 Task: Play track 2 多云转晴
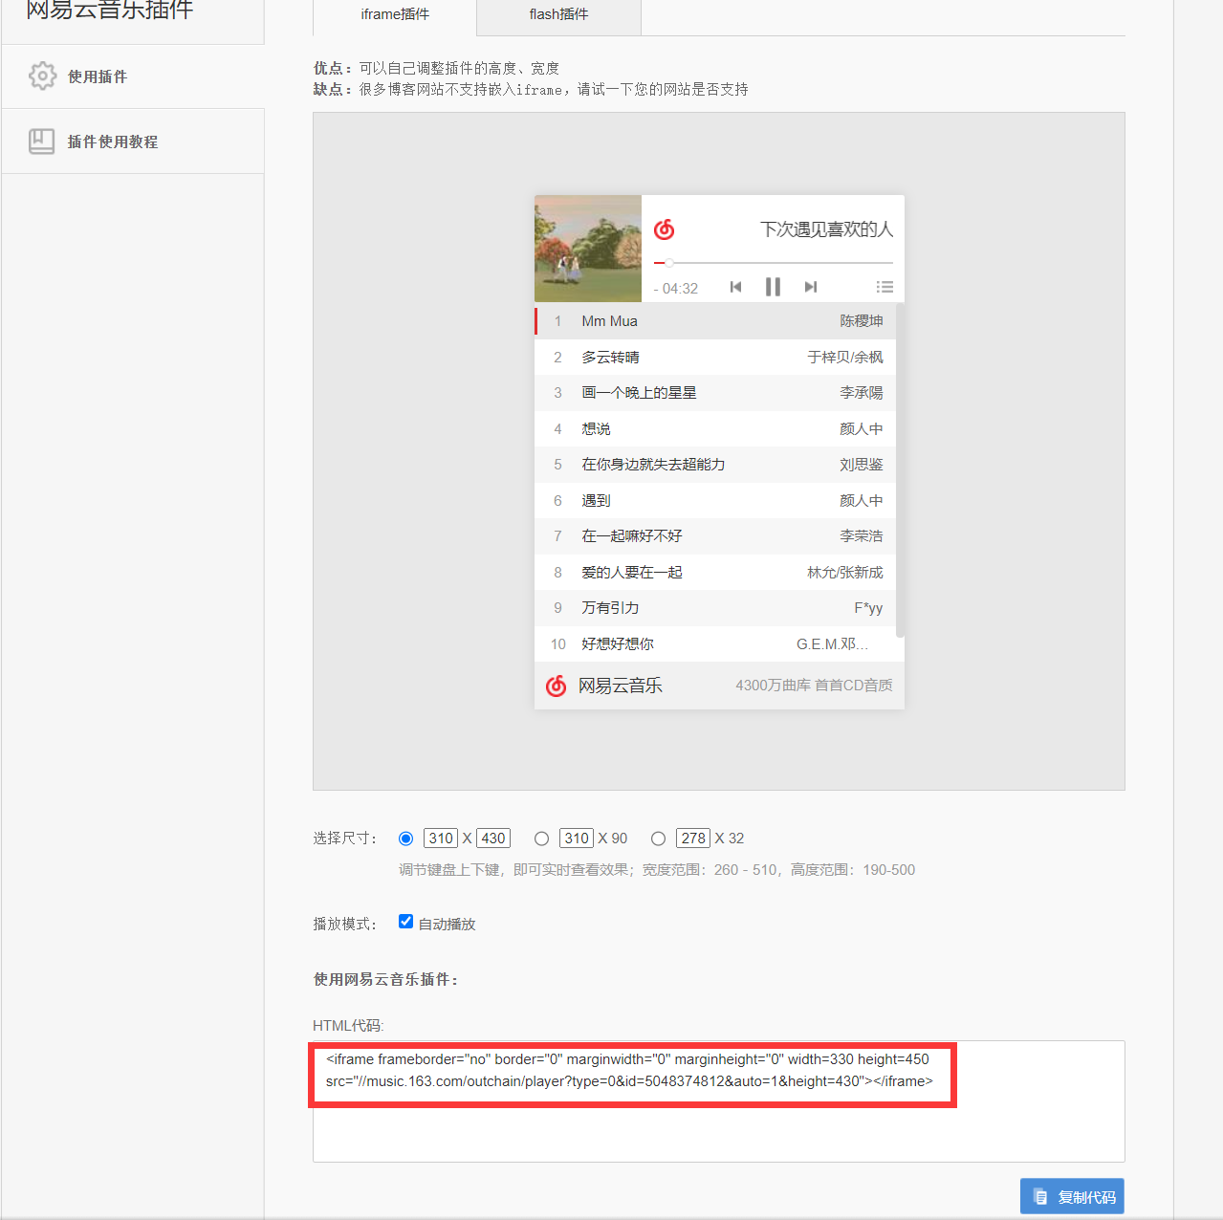pyautogui.click(x=715, y=357)
